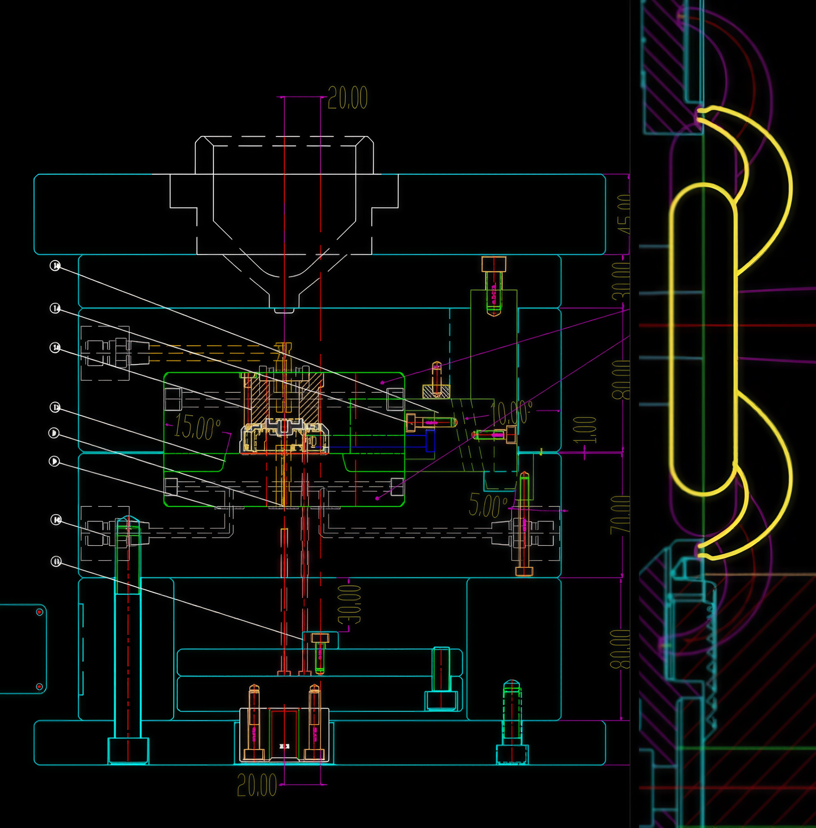Click the lowest numbered balloon callout
Viewport: 816px width, 828px height.
[56, 561]
